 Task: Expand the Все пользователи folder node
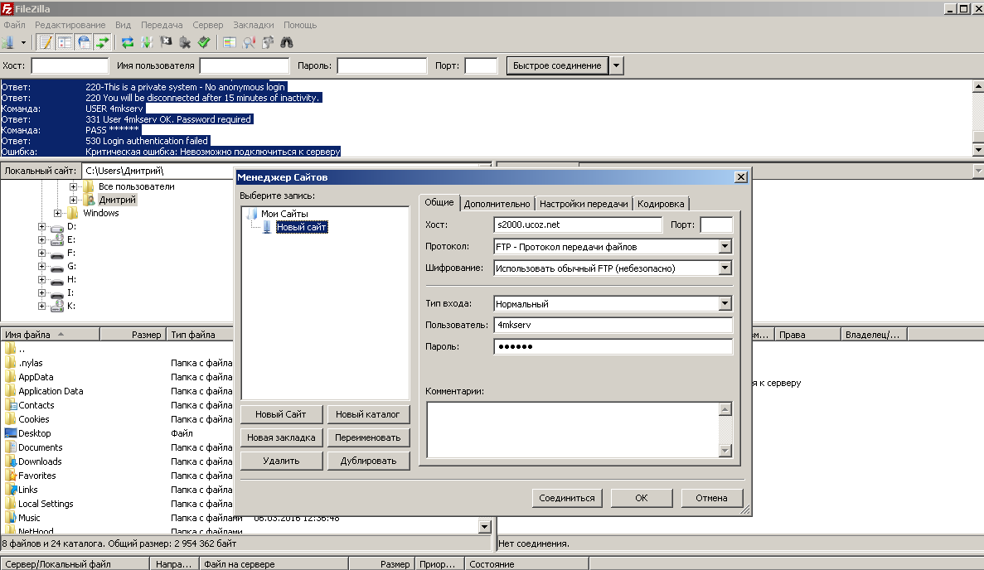tap(73, 187)
